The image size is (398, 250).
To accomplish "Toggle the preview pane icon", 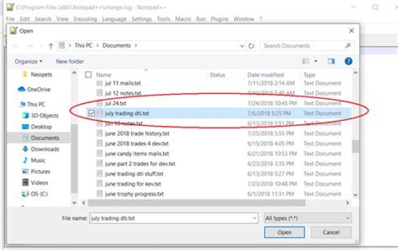I will coord(331,61).
